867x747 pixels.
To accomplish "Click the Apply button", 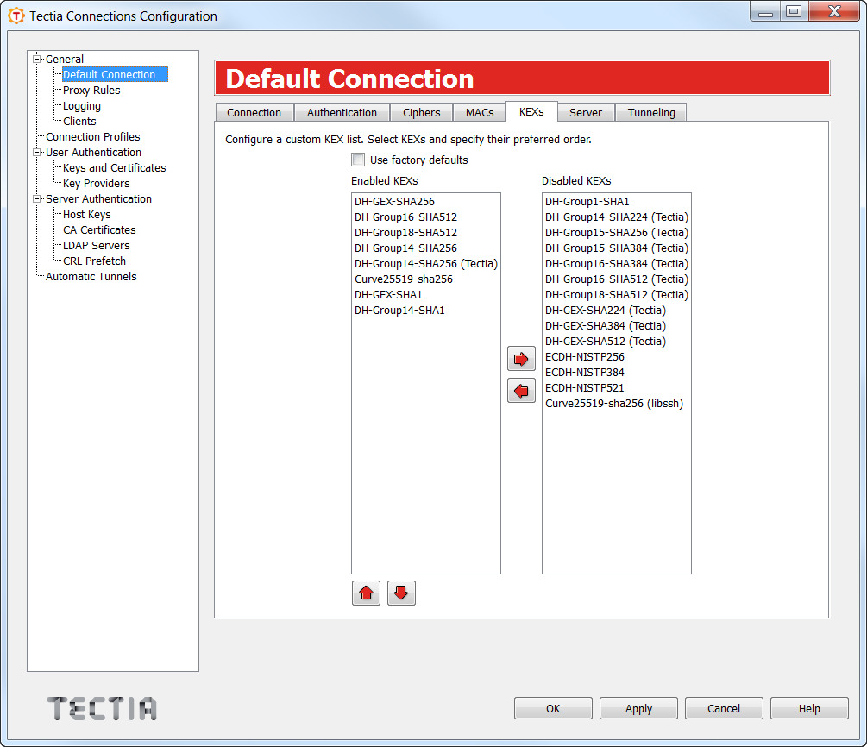I will click(x=638, y=708).
